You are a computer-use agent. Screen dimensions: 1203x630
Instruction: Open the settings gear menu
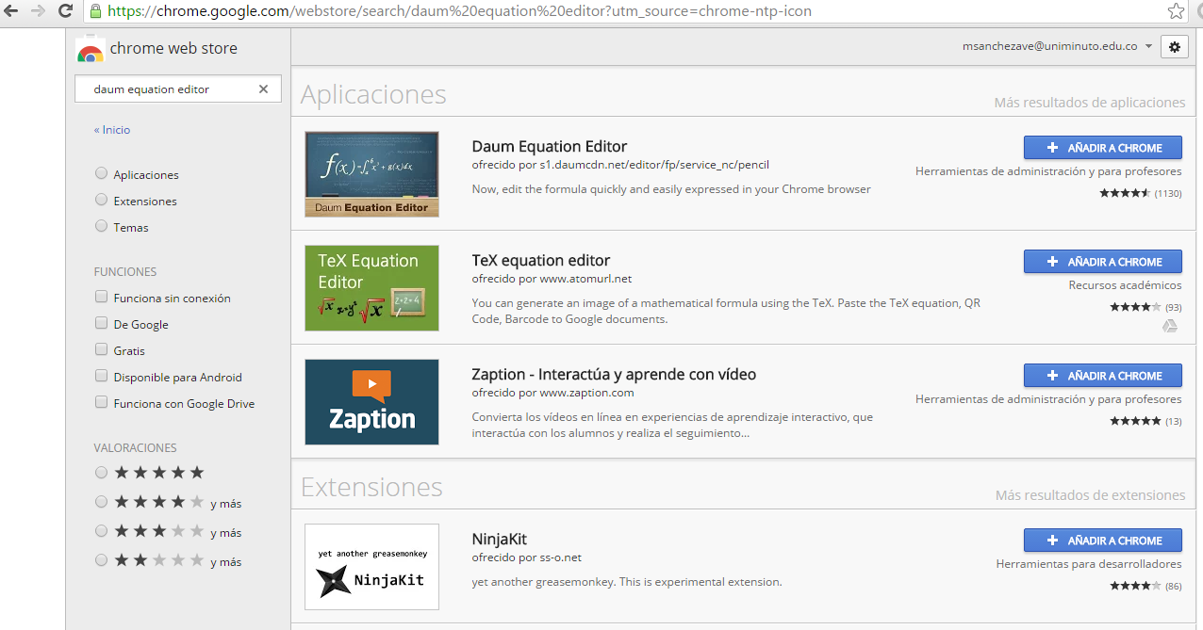[1174, 46]
